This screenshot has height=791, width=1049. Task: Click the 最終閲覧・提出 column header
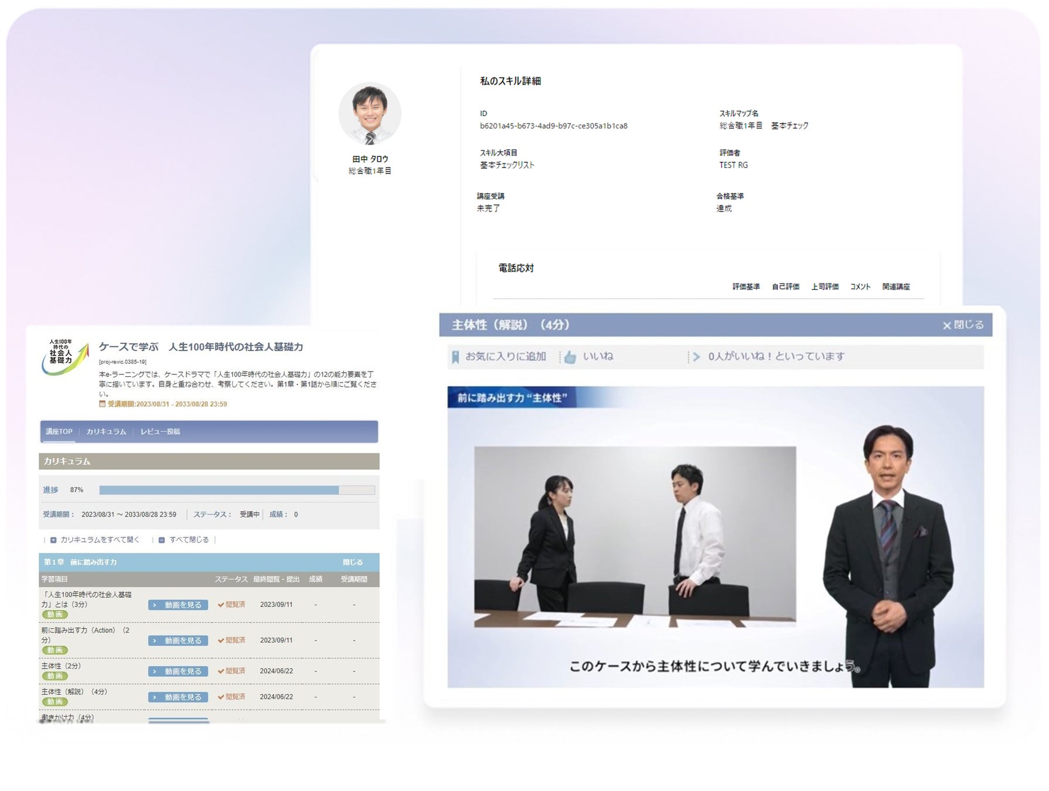point(277,579)
